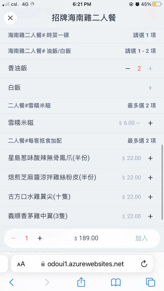The width and height of the screenshot is (164, 291).
Task: Open Safari AA reader options
Action: pos(21,264)
